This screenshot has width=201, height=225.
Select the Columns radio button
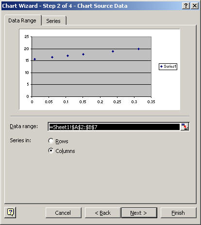[x=51, y=150]
